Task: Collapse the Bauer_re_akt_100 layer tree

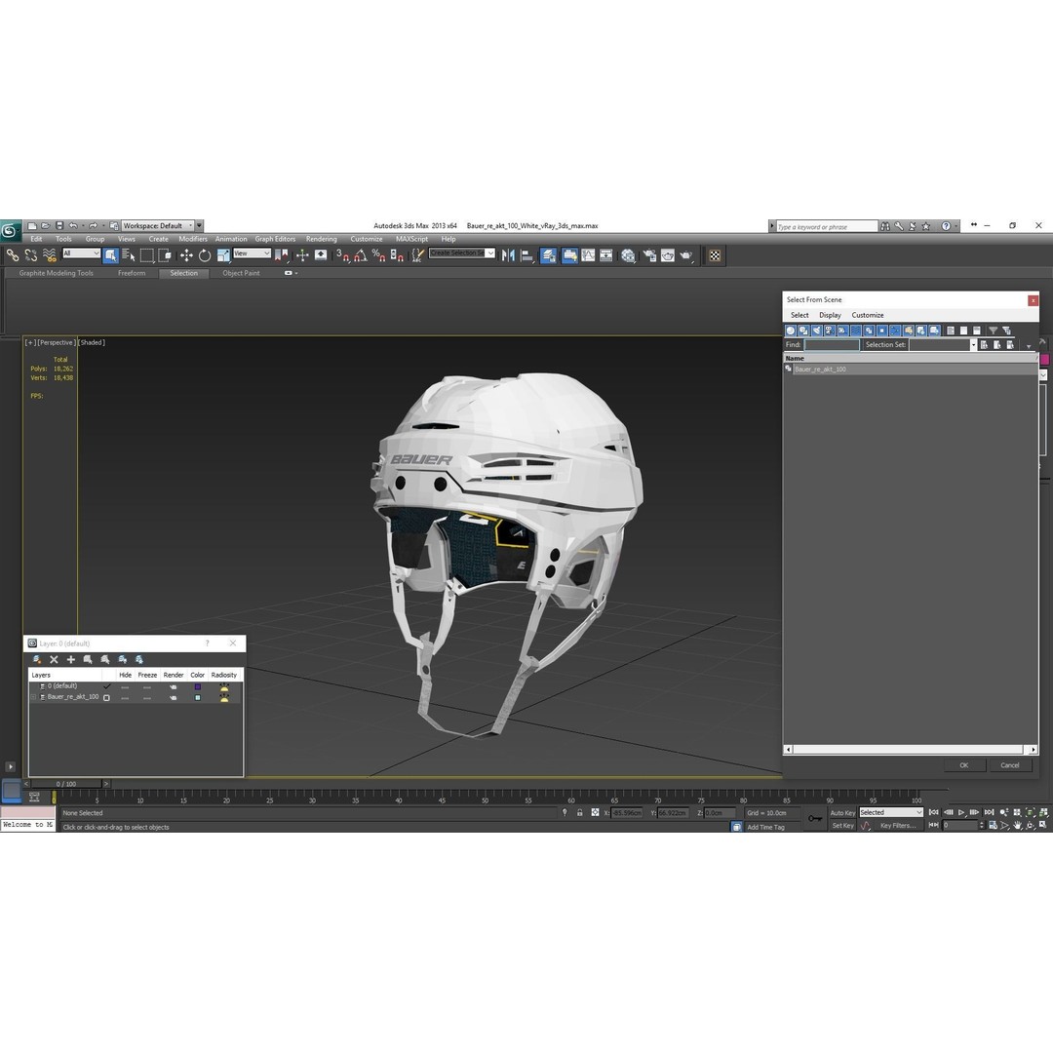Action: pyautogui.click(x=33, y=697)
